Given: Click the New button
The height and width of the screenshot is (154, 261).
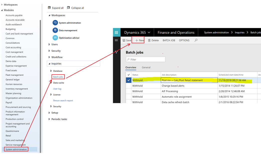Looking at the screenshot, I should point(139,40).
